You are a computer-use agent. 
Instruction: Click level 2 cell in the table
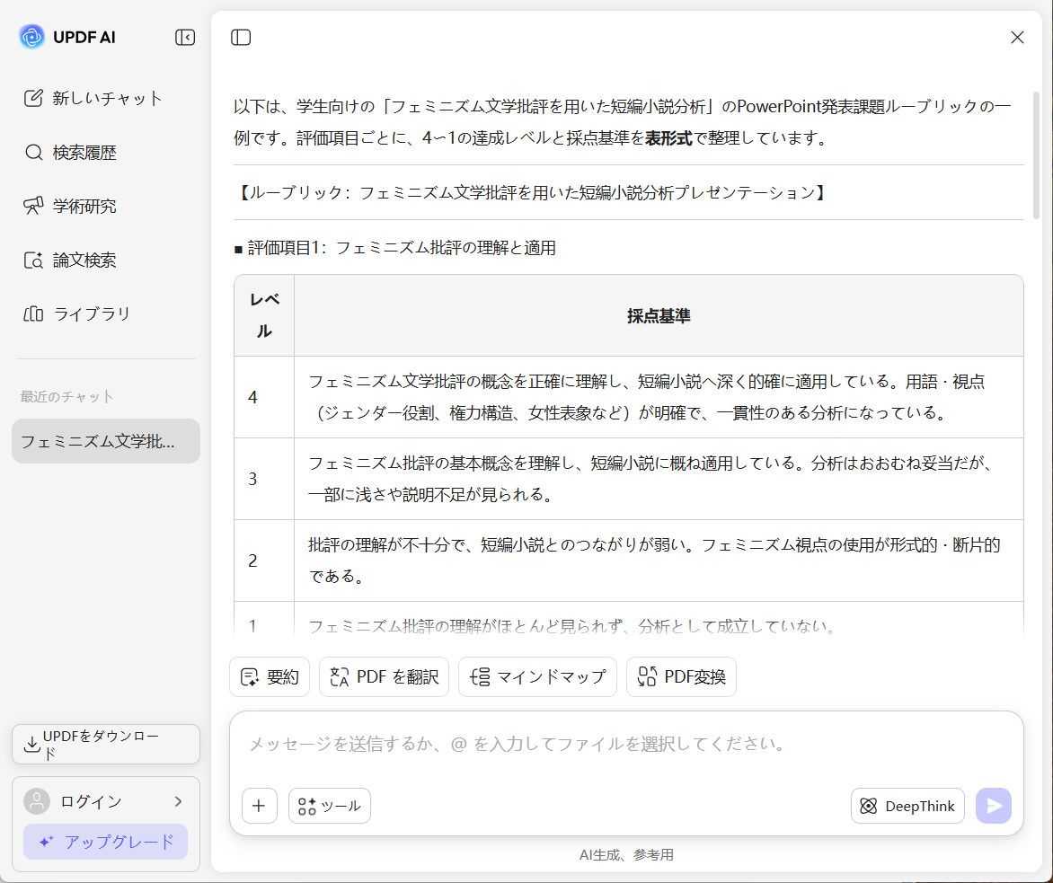264,561
